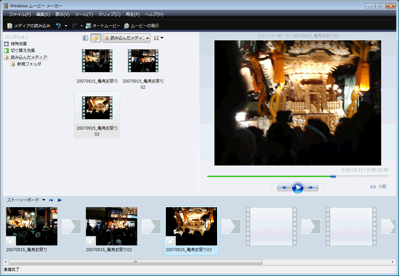Click the Undo arrow icon

58,26
